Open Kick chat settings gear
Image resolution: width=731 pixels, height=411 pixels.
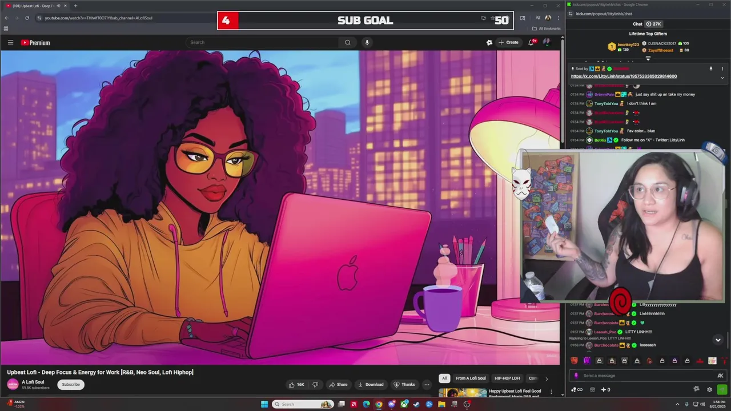click(709, 389)
